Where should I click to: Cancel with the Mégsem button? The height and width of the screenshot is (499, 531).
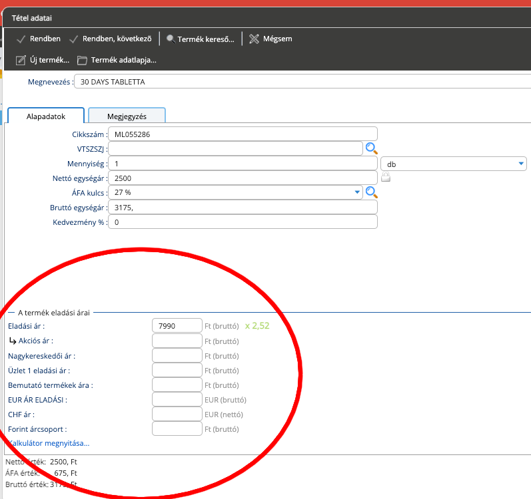pyautogui.click(x=270, y=39)
